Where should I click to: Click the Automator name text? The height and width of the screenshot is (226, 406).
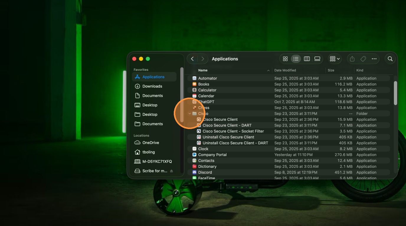pos(207,78)
